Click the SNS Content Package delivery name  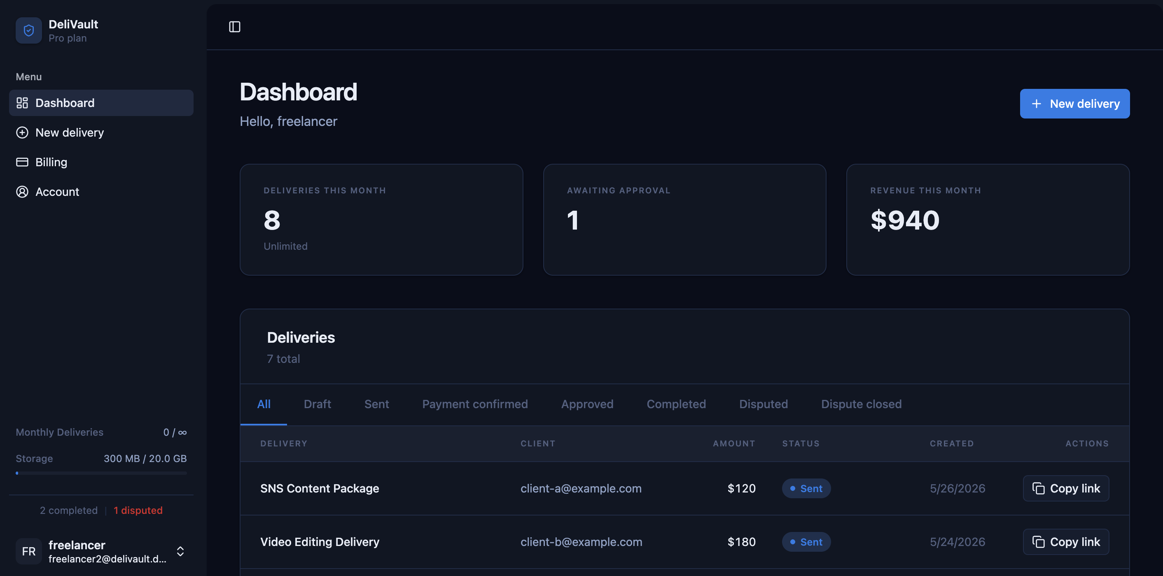320,488
